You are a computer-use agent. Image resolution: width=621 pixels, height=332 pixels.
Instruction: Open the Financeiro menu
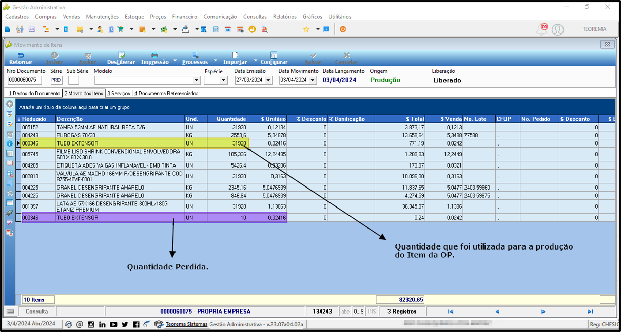[x=185, y=17]
